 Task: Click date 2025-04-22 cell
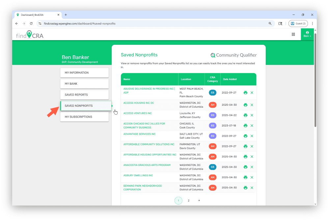pyautogui.click(x=229, y=115)
